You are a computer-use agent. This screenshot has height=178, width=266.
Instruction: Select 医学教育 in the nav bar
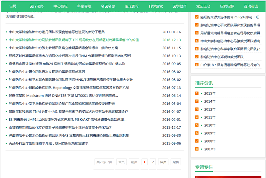pyautogui.click(x=180, y=6)
